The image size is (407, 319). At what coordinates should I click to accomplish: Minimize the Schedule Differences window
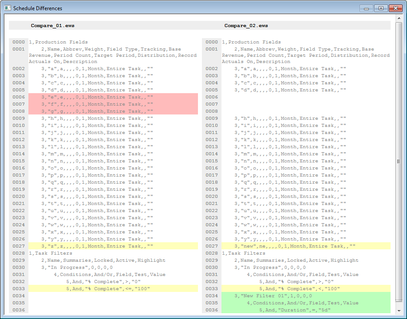367,8
